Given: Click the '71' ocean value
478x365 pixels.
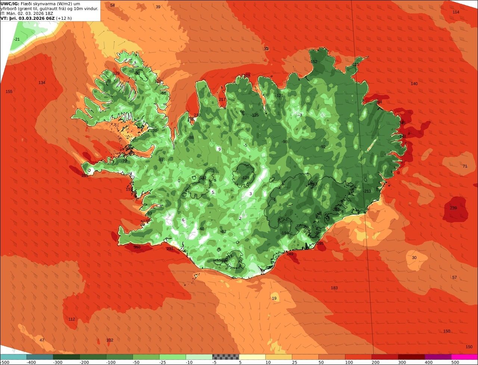Looking at the screenshot, I should click(x=465, y=166).
